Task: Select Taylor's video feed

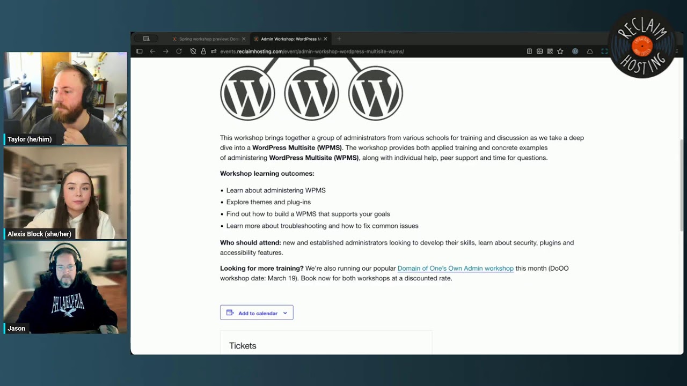Action: [x=65, y=99]
